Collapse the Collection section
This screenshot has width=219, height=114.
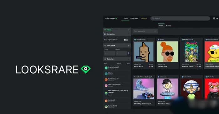[129, 59]
